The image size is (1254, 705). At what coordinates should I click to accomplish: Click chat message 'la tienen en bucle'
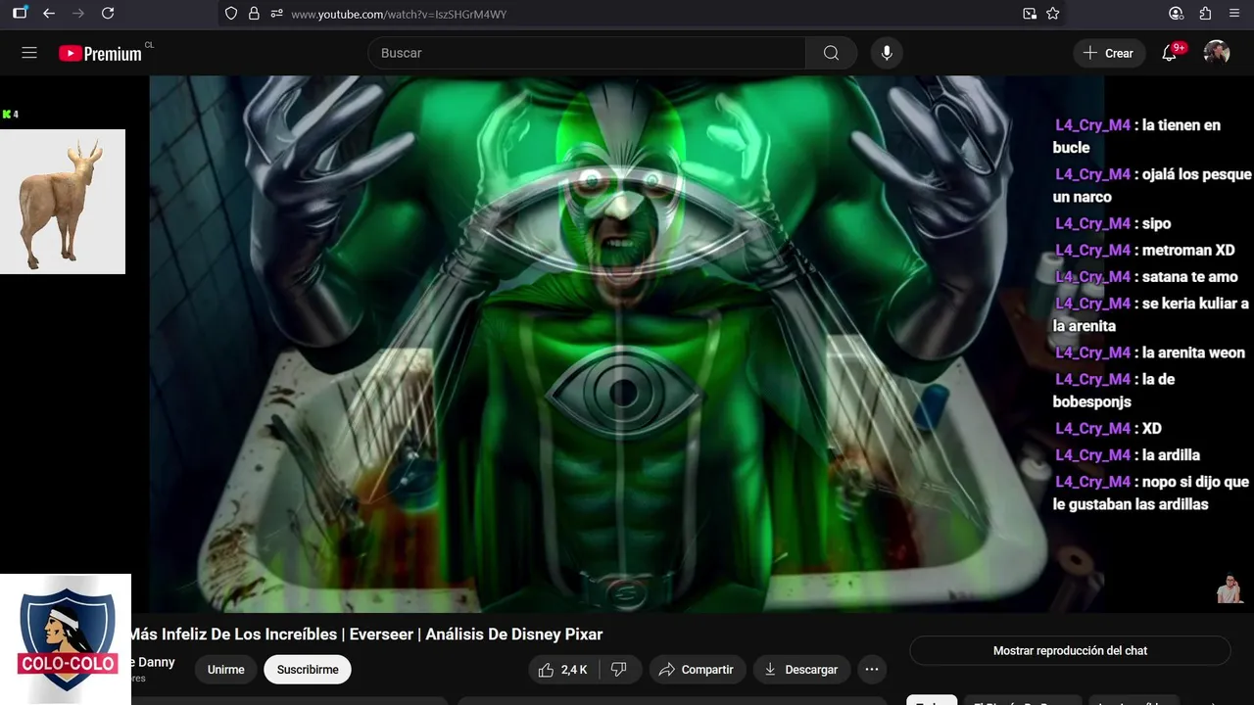tap(1136, 136)
